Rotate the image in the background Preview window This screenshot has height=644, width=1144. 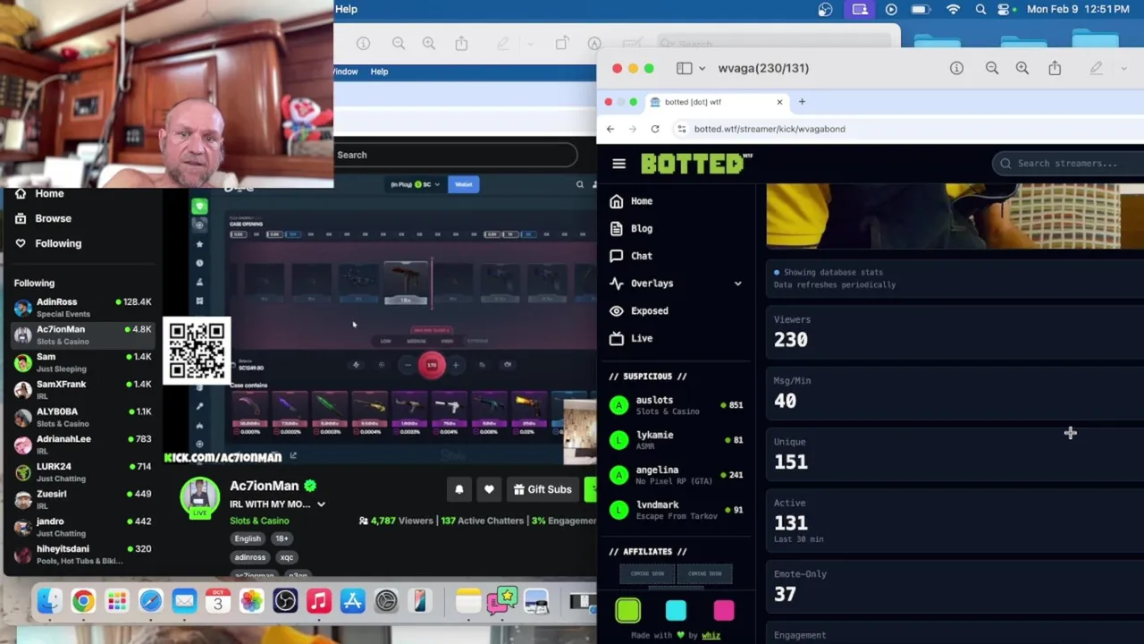pos(562,43)
